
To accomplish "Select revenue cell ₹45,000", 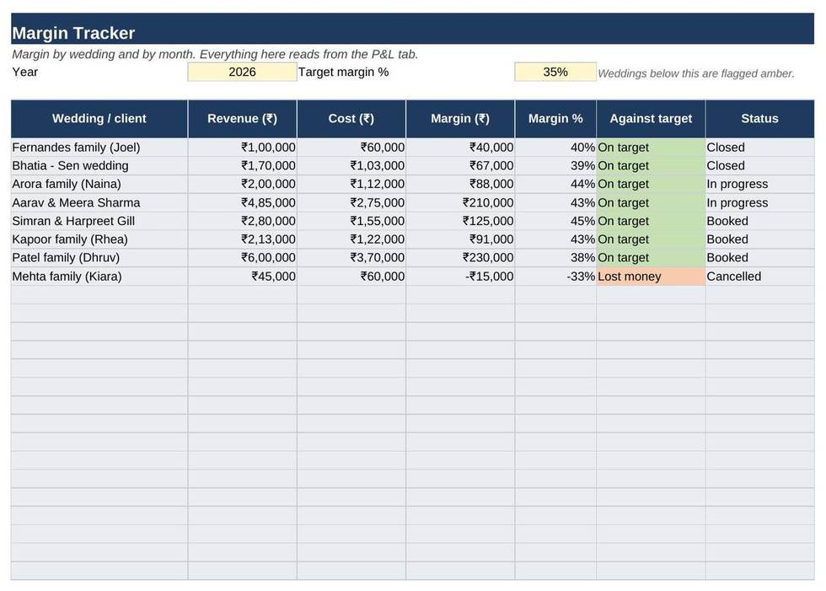I will coord(243,277).
